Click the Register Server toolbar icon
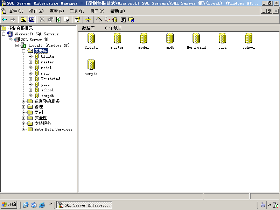The image size is (280, 210). coord(107,20)
